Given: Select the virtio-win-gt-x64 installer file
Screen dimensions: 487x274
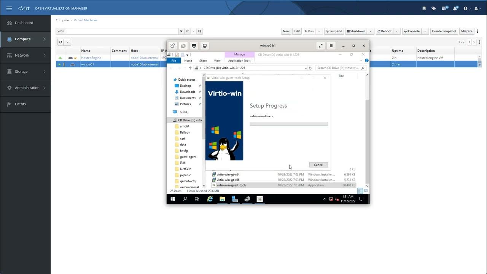Looking at the screenshot, I should (x=228, y=174).
